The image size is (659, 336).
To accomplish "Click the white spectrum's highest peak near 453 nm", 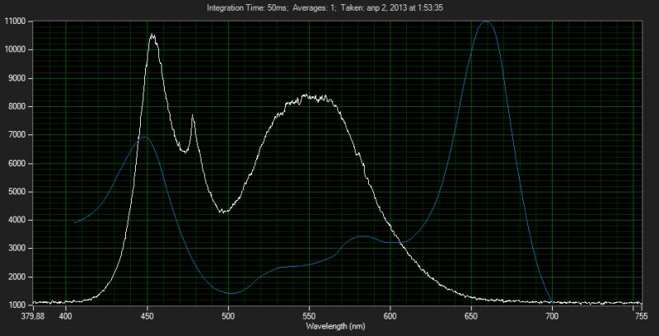I will pyautogui.click(x=152, y=35).
